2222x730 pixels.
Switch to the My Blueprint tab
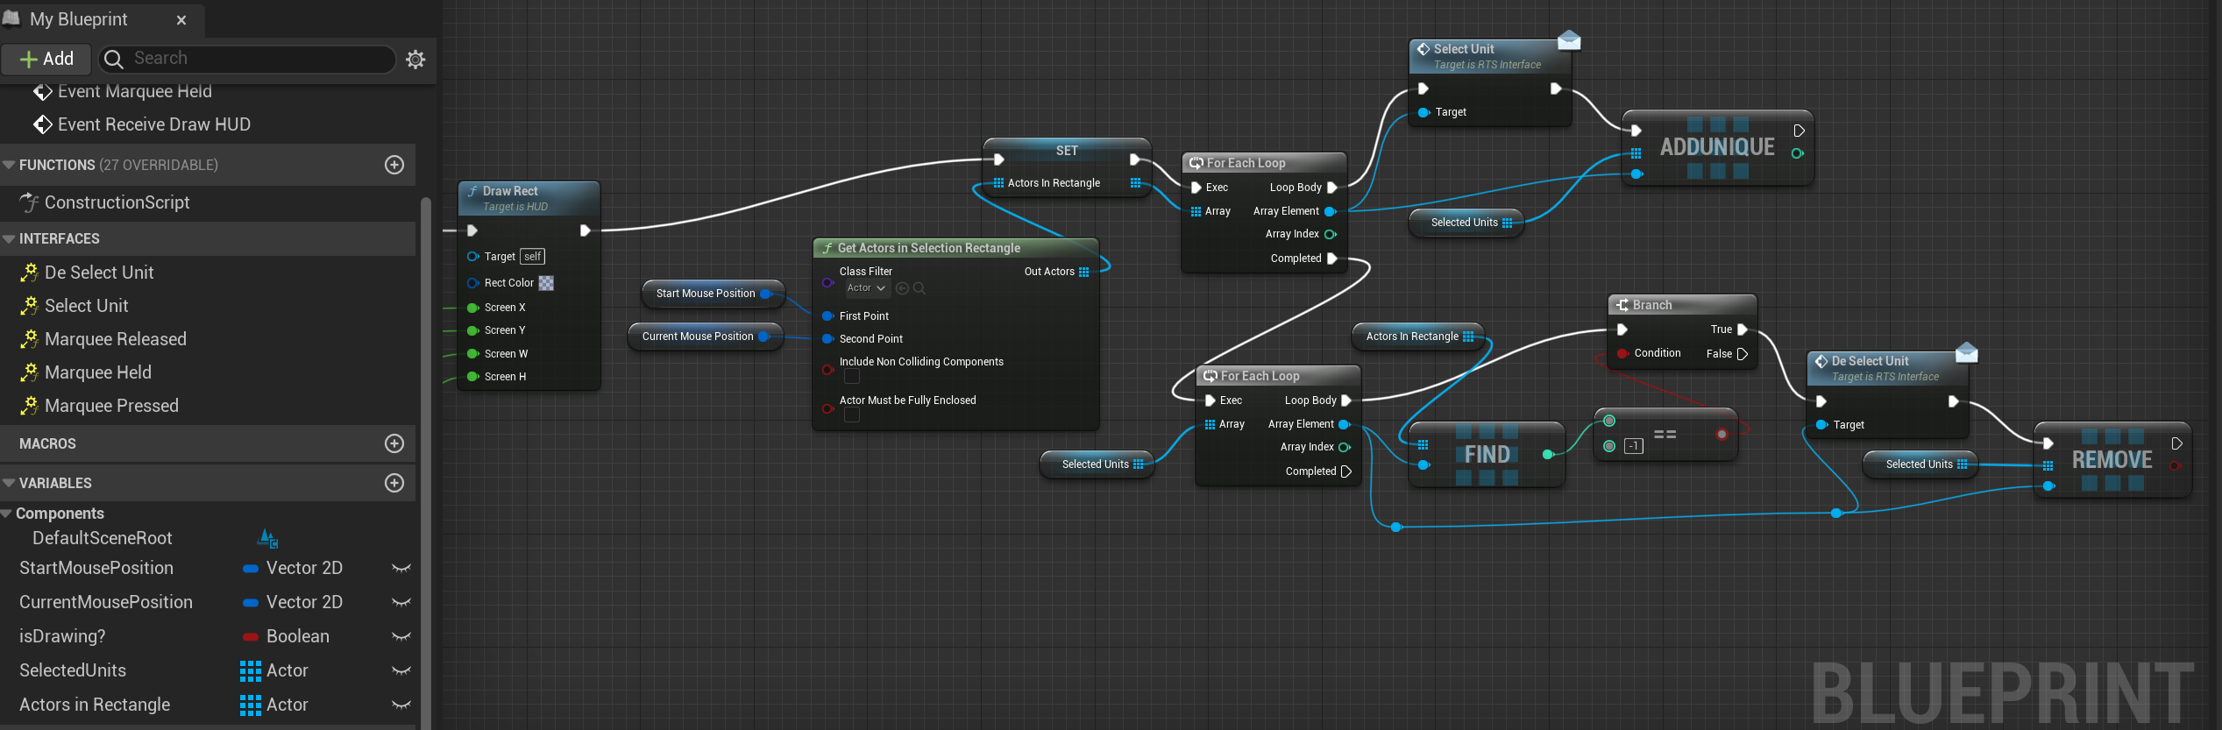(79, 19)
